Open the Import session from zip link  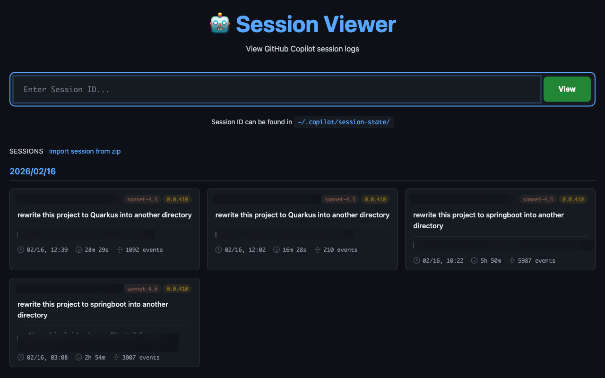85,151
